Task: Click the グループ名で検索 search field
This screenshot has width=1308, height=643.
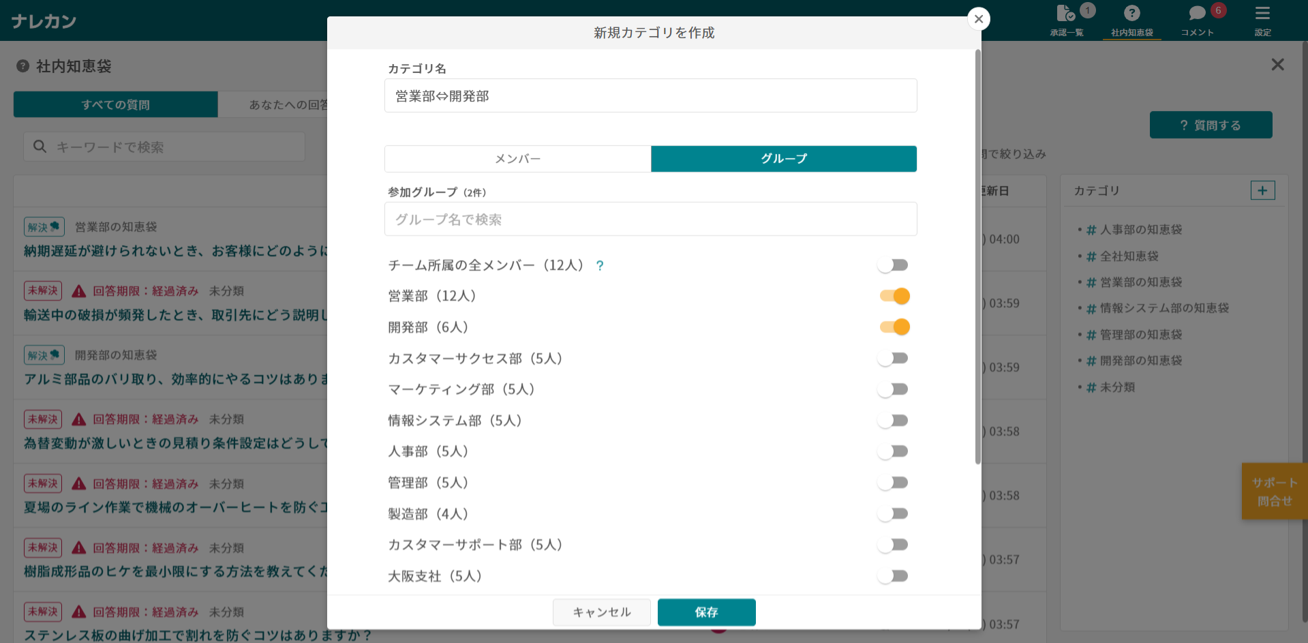Action: point(650,219)
